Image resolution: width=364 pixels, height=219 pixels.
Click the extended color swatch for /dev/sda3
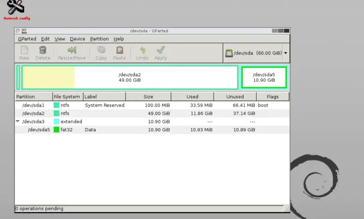(x=56, y=122)
